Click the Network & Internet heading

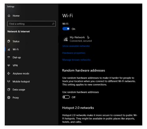[19, 31]
